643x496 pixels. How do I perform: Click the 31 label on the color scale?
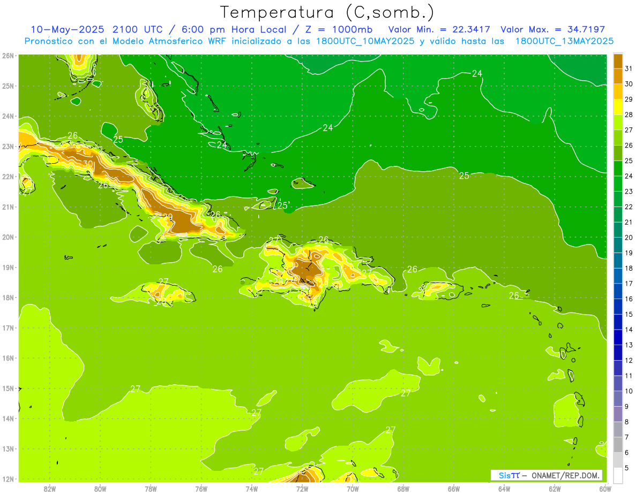629,68
